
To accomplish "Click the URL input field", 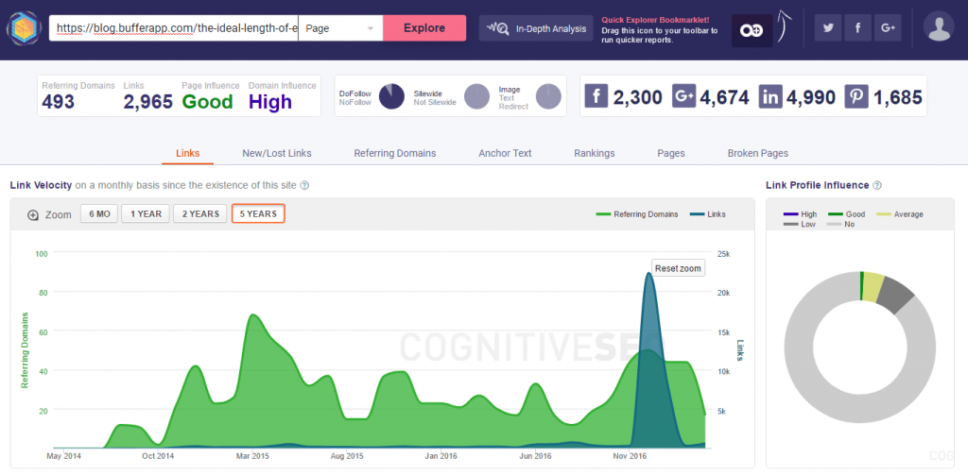I will pyautogui.click(x=175, y=28).
